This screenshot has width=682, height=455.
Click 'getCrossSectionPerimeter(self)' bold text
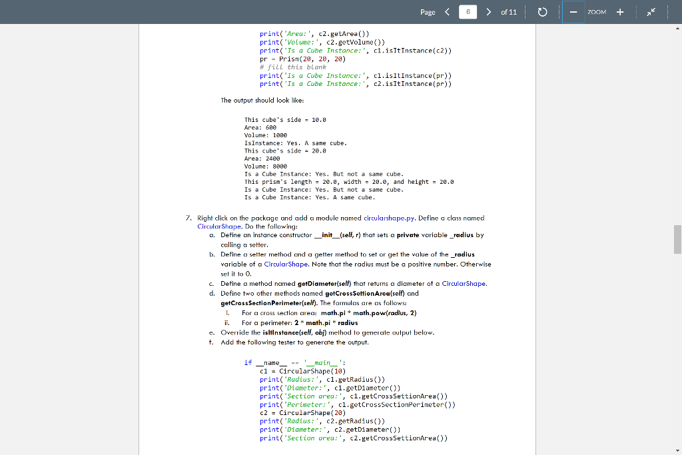(269, 302)
